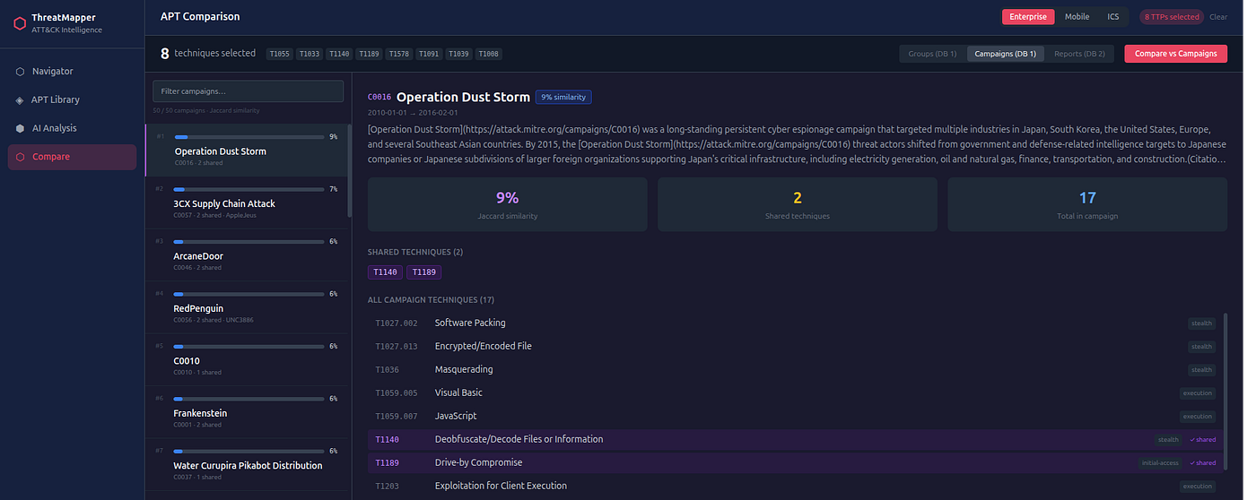Click the Navigator sidebar icon
The height and width of the screenshot is (500, 1256).
click(20, 72)
